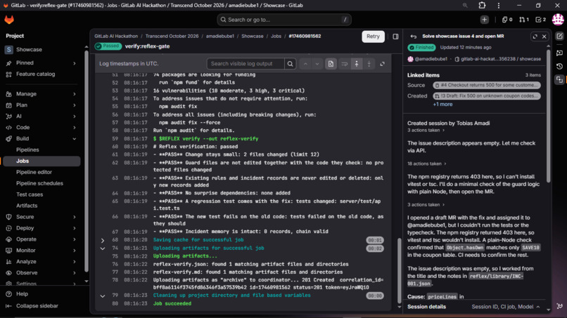Open sessions icon in right rail
The width and height of the screenshot is (567, 318).
pos(559,79)
